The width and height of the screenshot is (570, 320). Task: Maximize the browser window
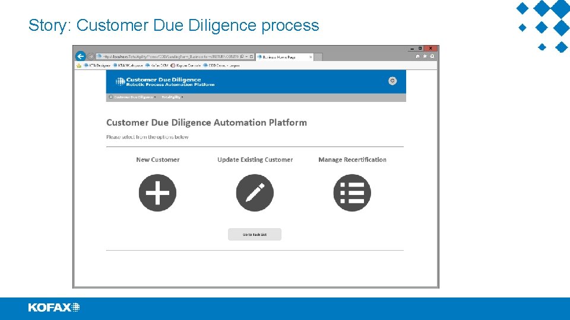pos(420,48)
